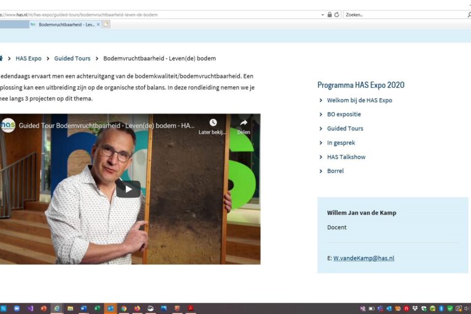The height and width of the screenshot is (314, 471).
Task: Open 'HAS Talkshow' in programma menu
Action: [x=346, y=157]
